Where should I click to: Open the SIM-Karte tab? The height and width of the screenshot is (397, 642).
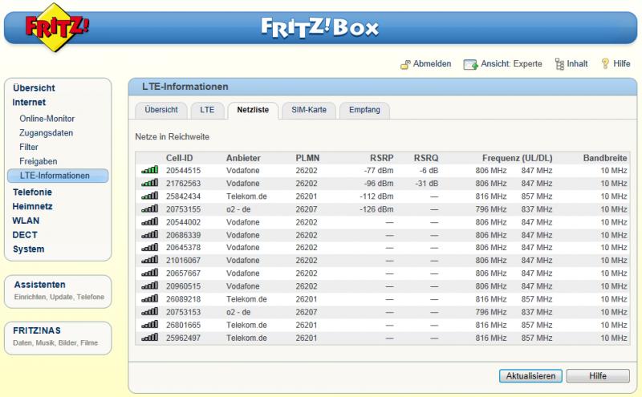click(x=309, y=110)
